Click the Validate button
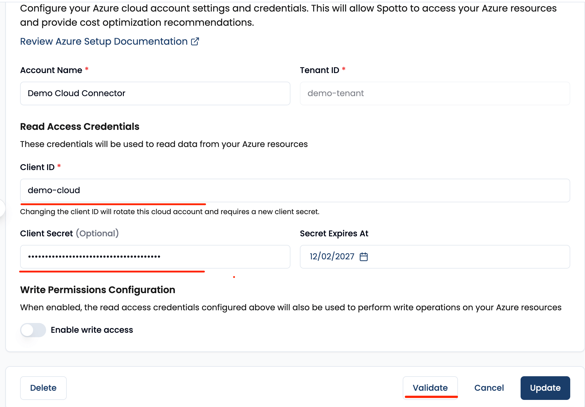 point(430,388)
